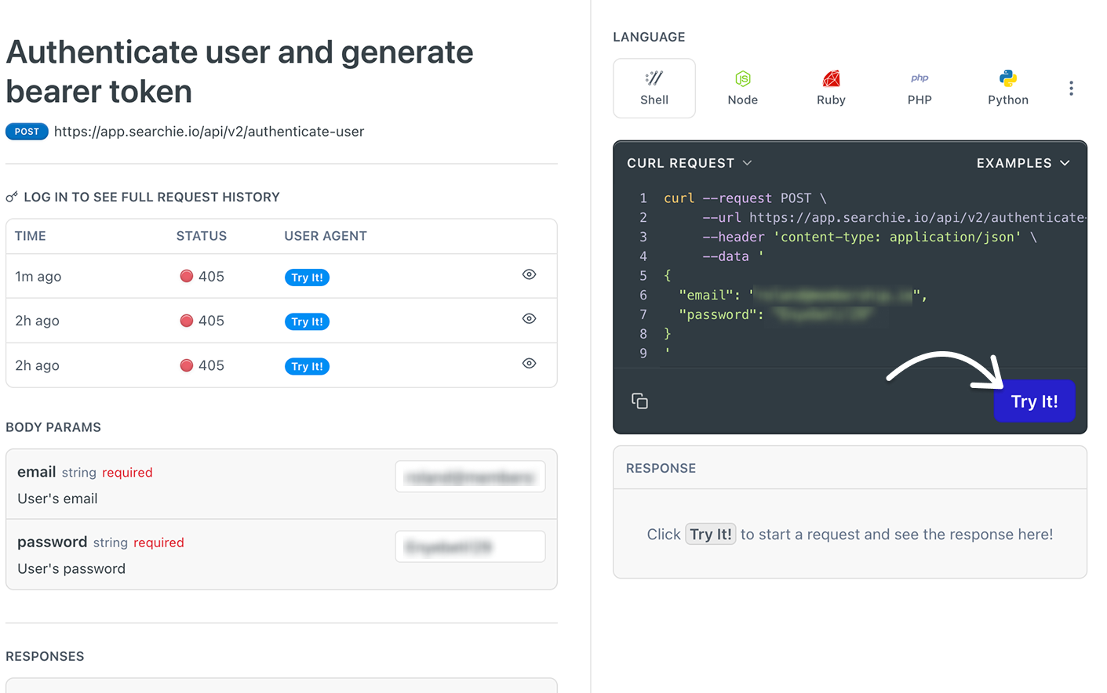
Task: Click Try It! on the 1m ago history row
Action: (x=307, y=276)
